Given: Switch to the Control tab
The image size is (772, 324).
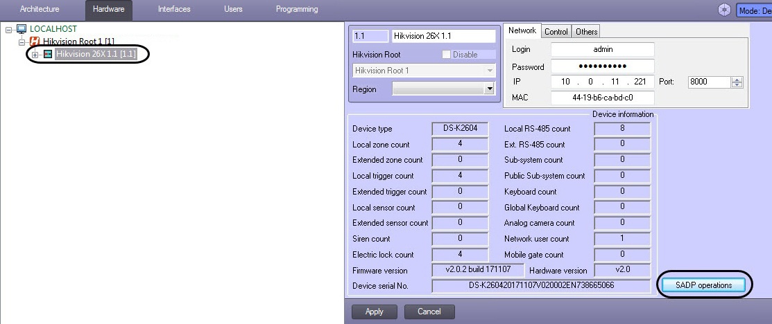Looking at the screenshot, I should pyautogui.click(x=556, y=31).
